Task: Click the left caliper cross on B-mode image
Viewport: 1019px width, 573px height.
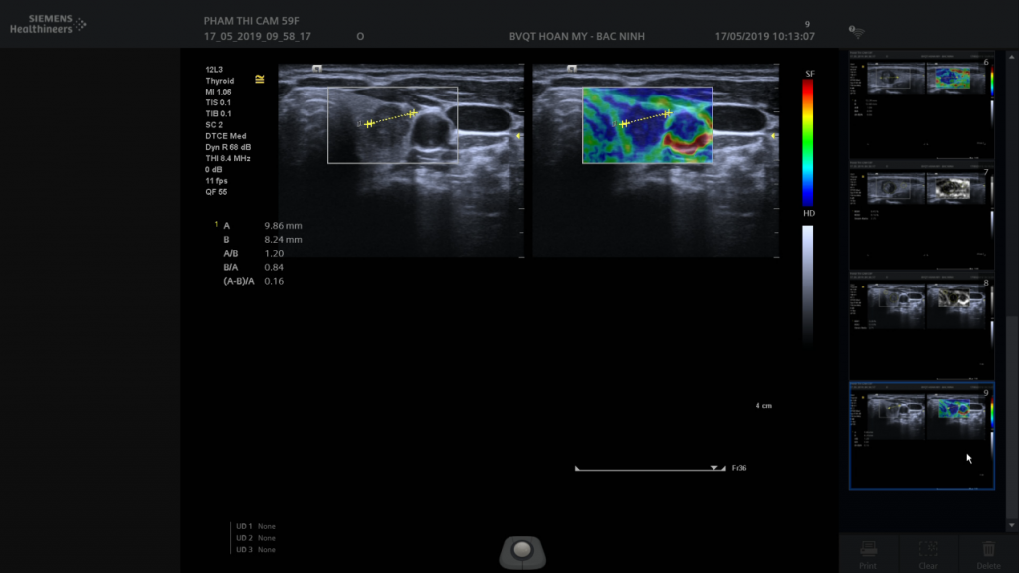Action: [369, 124]
